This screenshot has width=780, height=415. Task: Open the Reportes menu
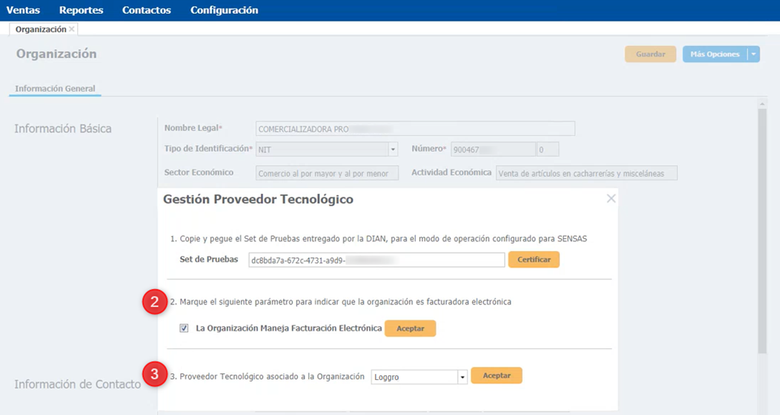tap(81, 10)
